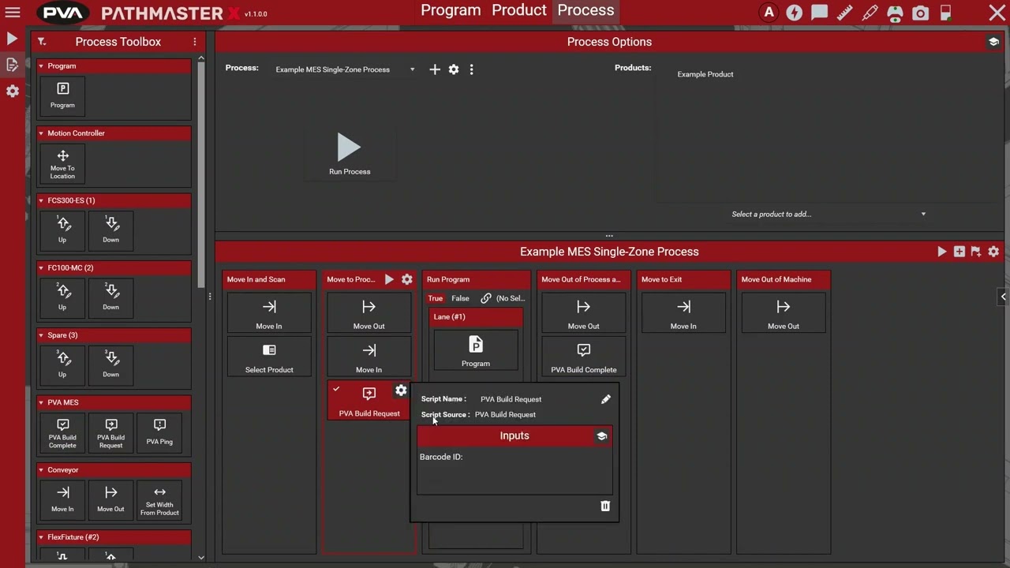Screen dimensions: 1010x568
Task: Edit script name with pencil icon
Action: 606,399
